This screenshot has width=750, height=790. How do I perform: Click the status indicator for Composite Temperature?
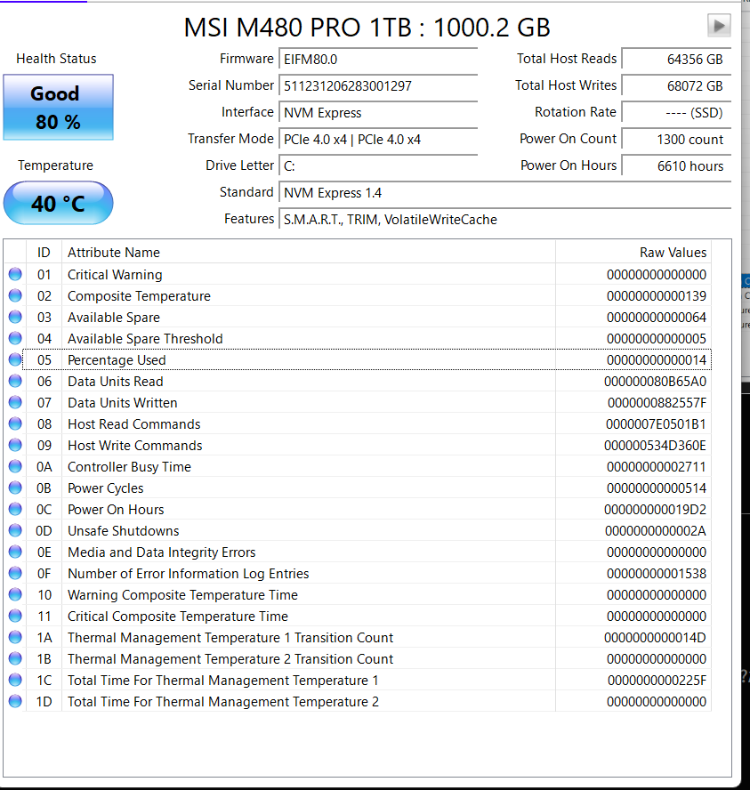(x=15, y=295)
